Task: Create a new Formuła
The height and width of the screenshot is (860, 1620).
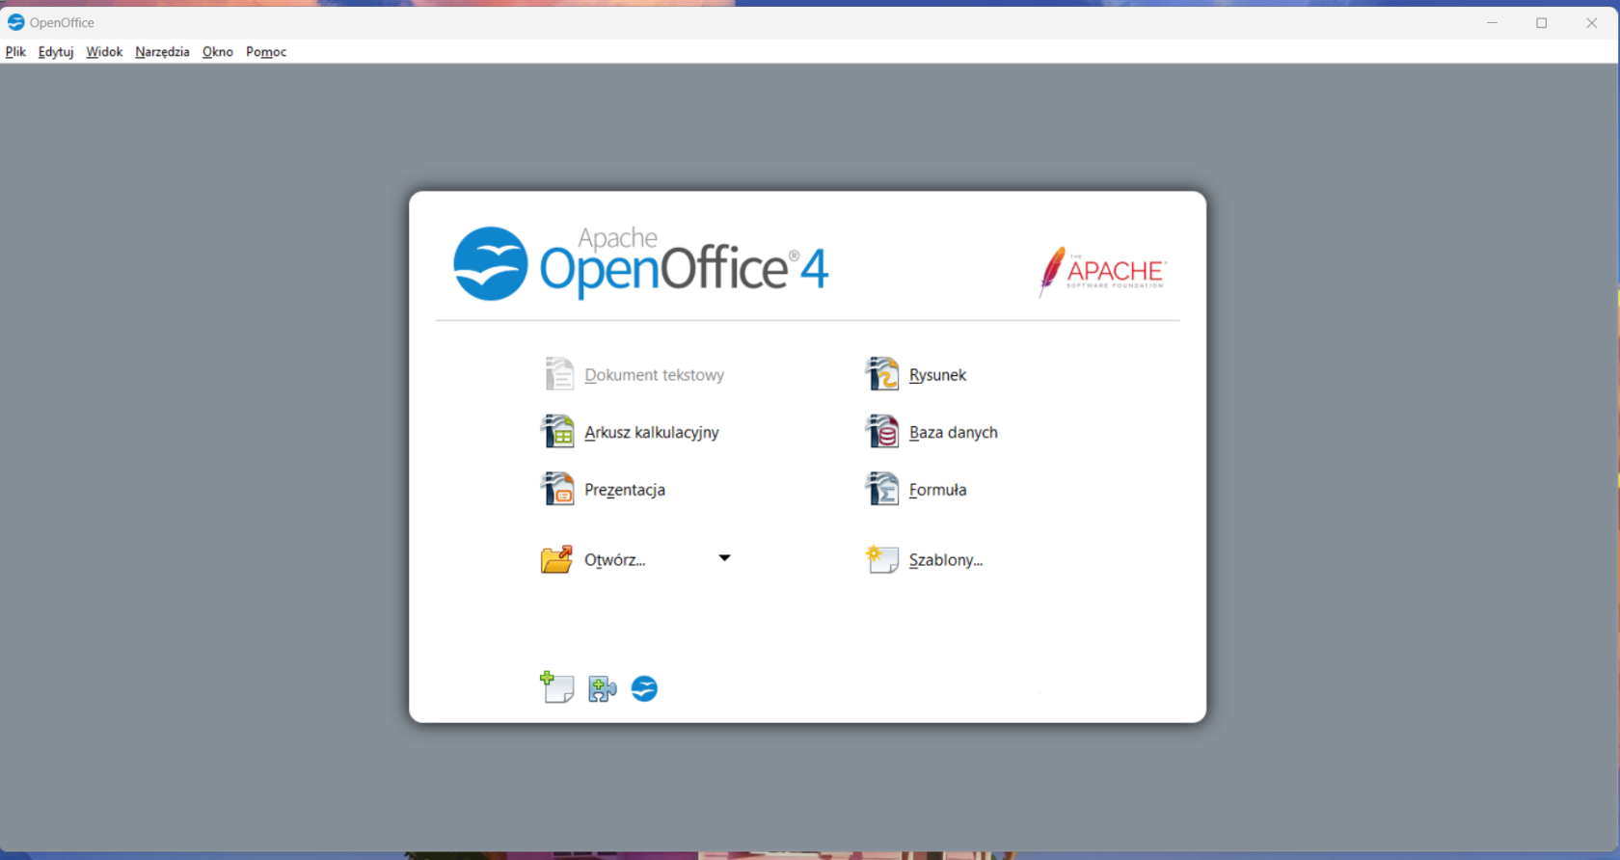Action: coord(937,490)
